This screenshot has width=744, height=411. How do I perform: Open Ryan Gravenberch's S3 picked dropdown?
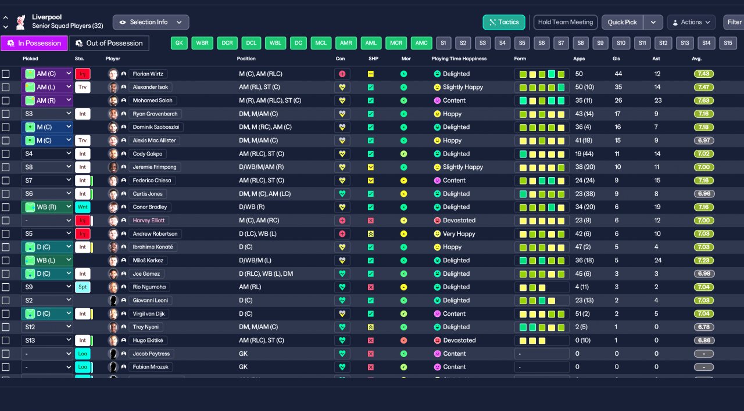(x=47, y=114)
